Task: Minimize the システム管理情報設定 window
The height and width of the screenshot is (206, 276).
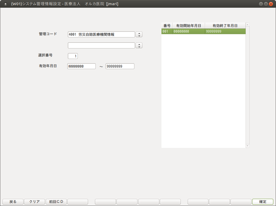Action: (261, 4)
